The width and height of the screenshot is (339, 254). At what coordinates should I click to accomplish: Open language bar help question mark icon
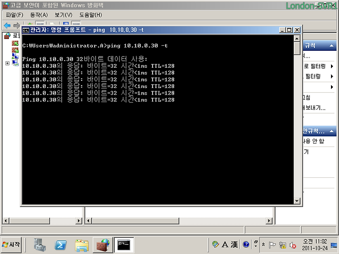point(246,245)
